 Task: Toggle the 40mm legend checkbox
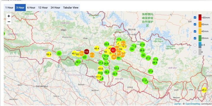(195, 31)
